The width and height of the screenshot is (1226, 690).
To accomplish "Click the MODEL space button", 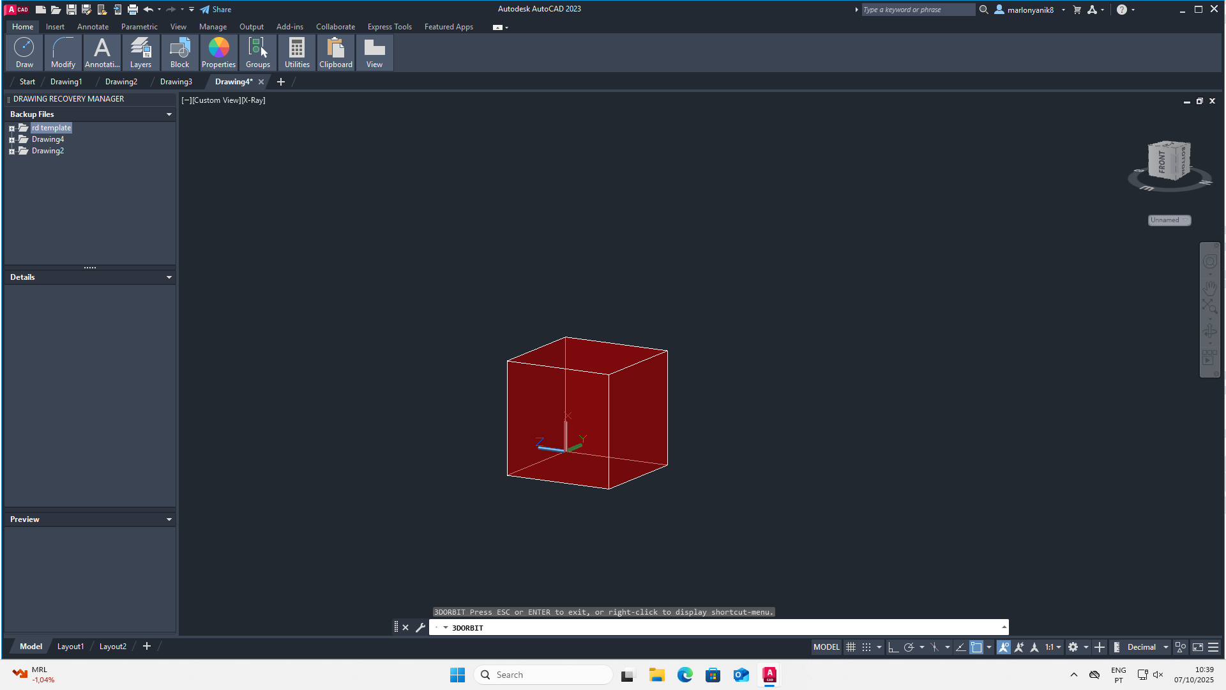I will [826, 647].
